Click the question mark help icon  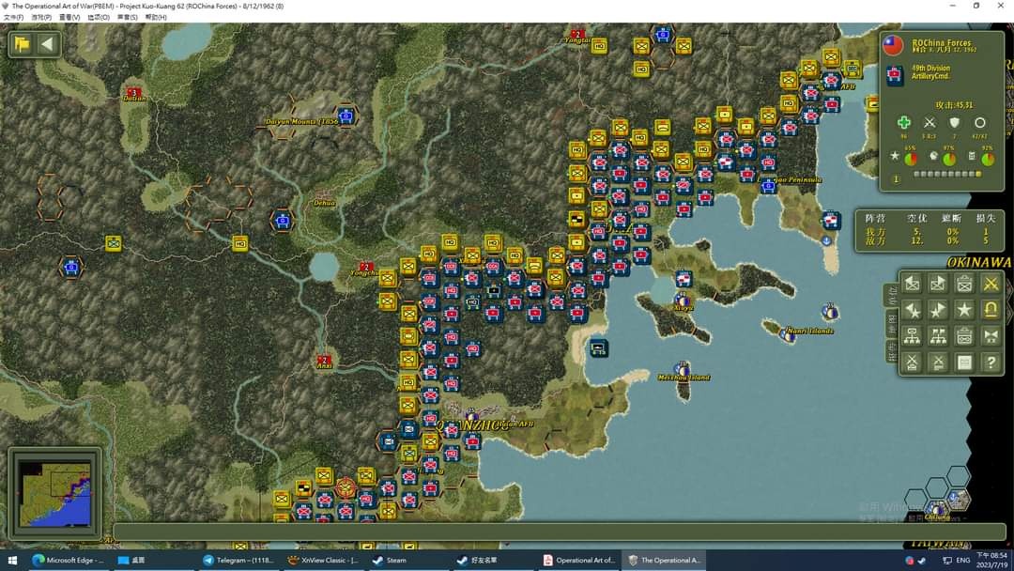pos(990,362)
